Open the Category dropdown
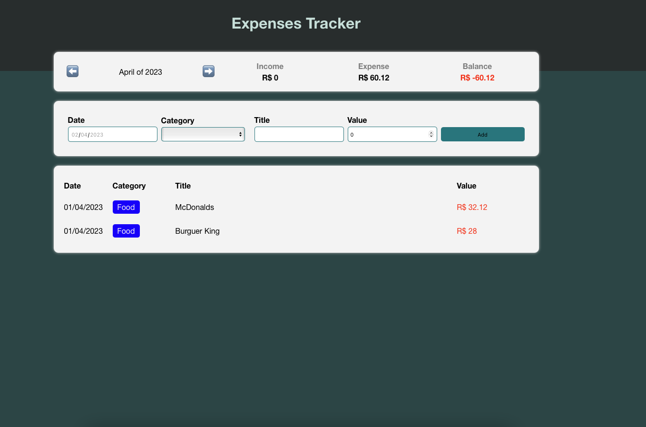Image resolution: width=646 pixels, height=427 pixels. coord(203,135)
